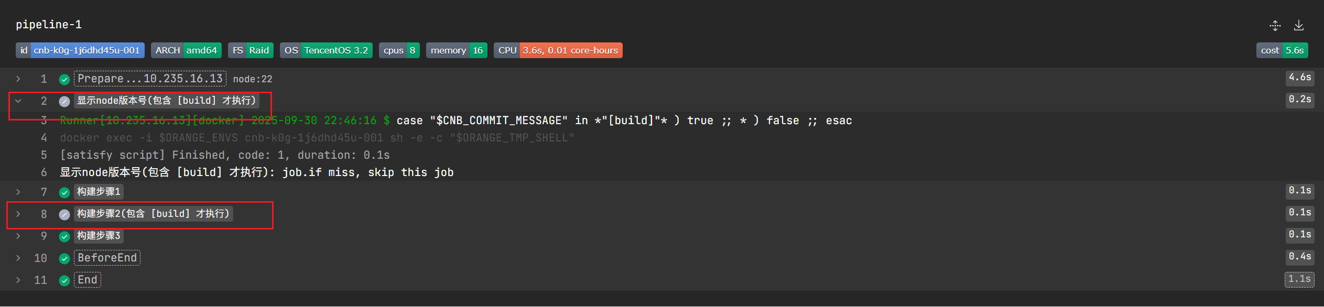Click the gray skipped icon on row 2
Image resolution: width=1324 pixels, height=307 pixels.
(64, 101)
